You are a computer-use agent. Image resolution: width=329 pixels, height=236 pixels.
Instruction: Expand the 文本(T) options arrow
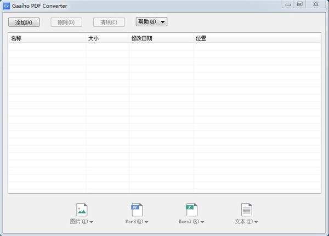pyautogui.click(x=256, y=222)
